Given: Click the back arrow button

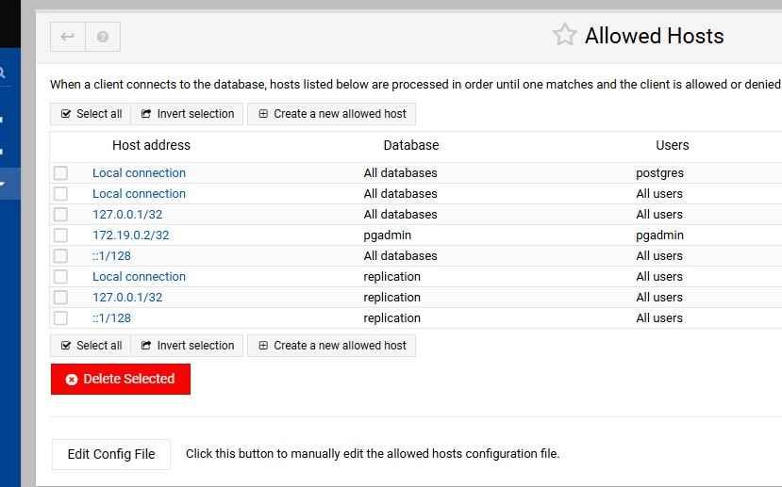Looking at the screenshot, I should (x=67, y=37).
